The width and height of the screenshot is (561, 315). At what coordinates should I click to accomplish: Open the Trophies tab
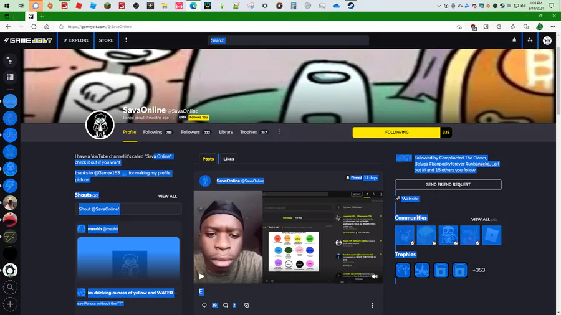[x=254, y=132]
